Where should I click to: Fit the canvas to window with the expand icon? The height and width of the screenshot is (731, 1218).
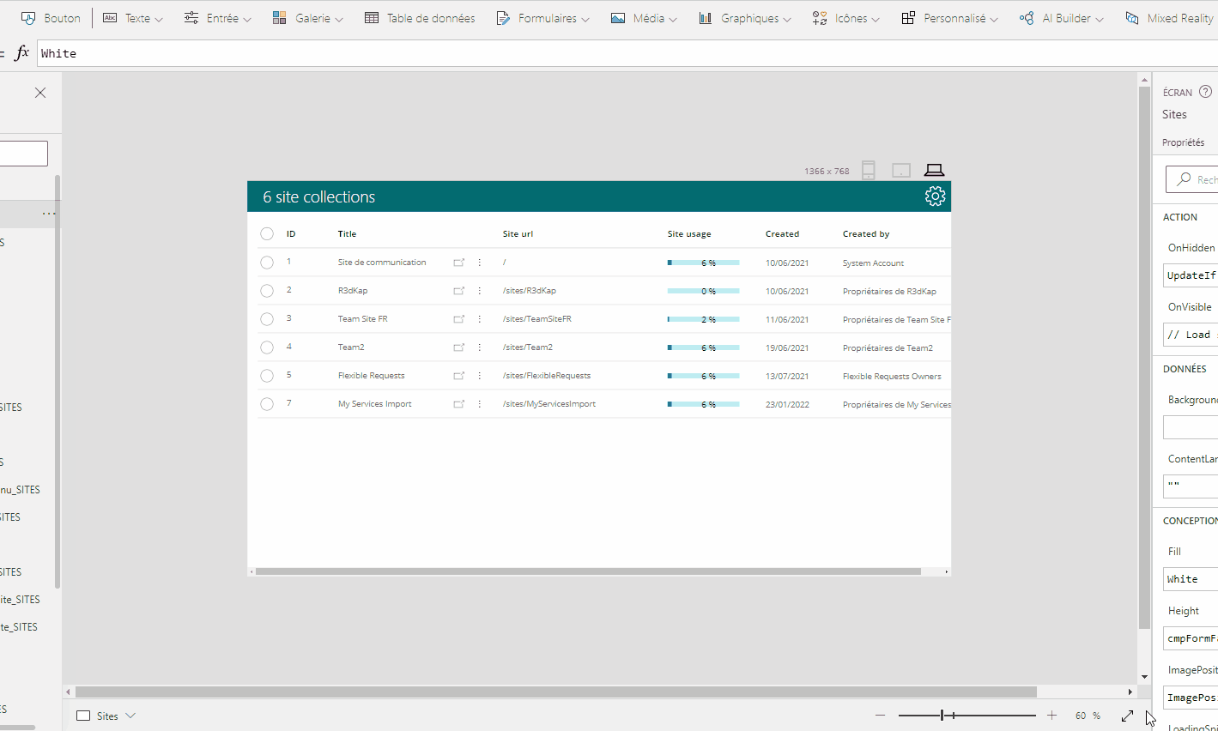[x=1127, y=716]
